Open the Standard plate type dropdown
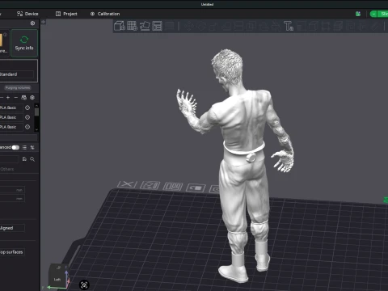This screenshot has width=388, height=291. coord(17,74)
